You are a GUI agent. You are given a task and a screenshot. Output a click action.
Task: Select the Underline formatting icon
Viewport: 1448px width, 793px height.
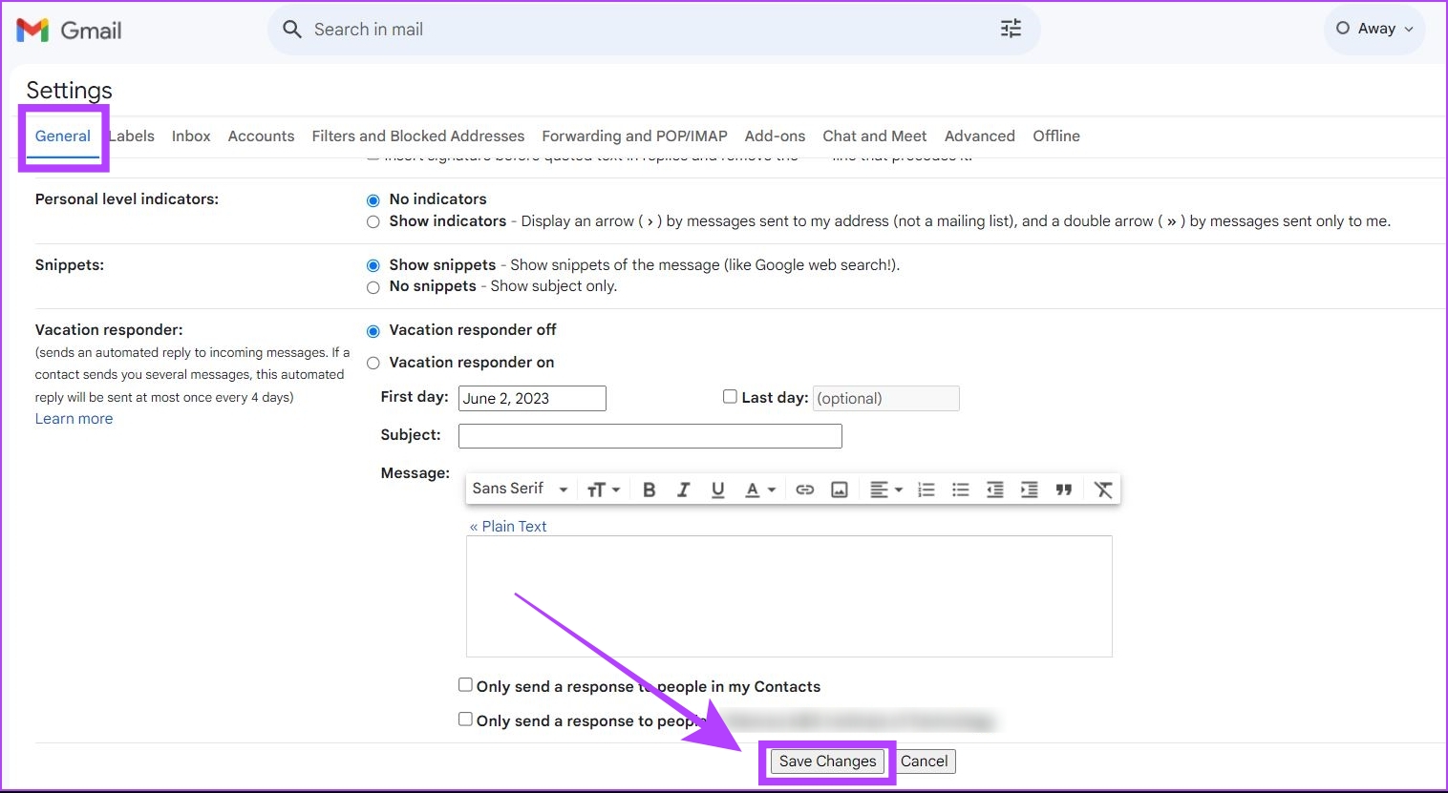coord(717,489)
